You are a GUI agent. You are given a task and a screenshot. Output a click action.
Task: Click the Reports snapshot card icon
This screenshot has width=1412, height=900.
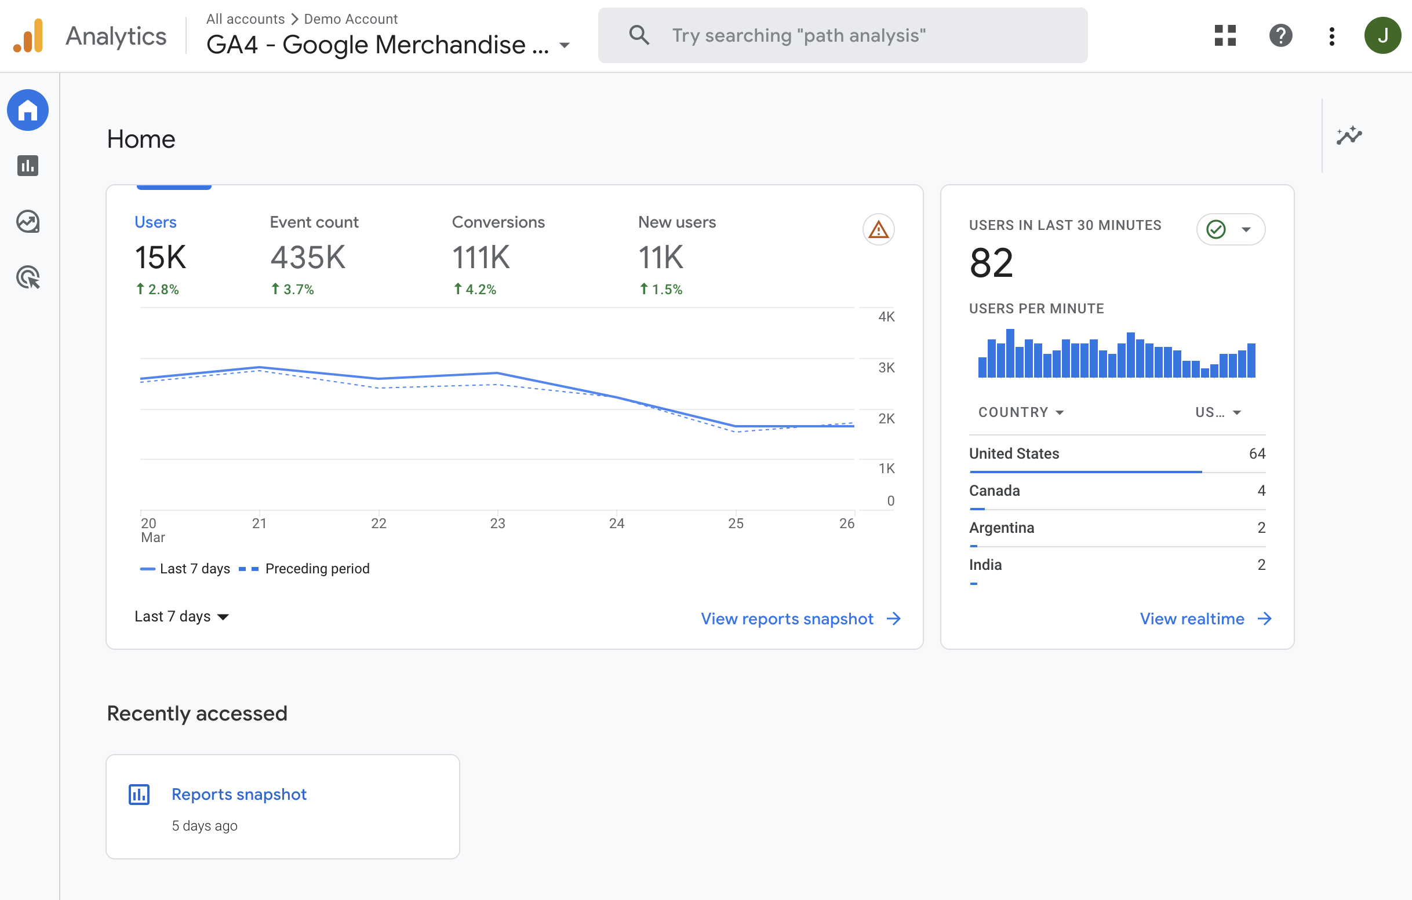click(139, 794)
